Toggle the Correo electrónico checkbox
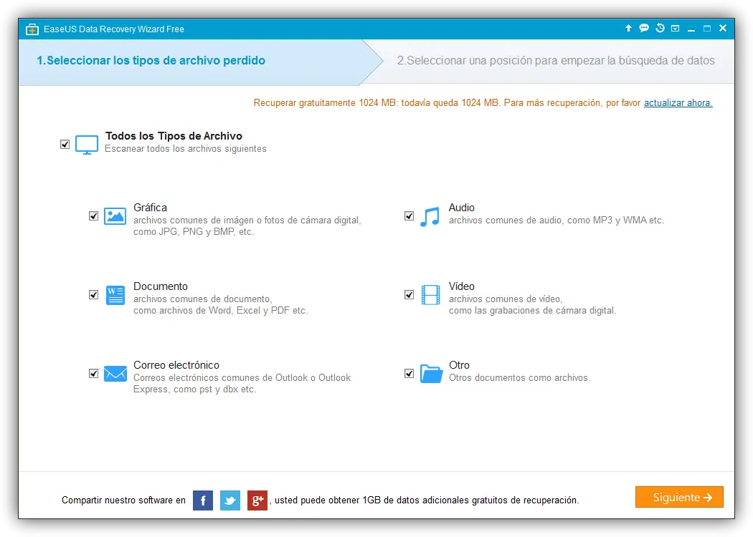The width and height of the screenshot is (753, 537). coord(94,373)
